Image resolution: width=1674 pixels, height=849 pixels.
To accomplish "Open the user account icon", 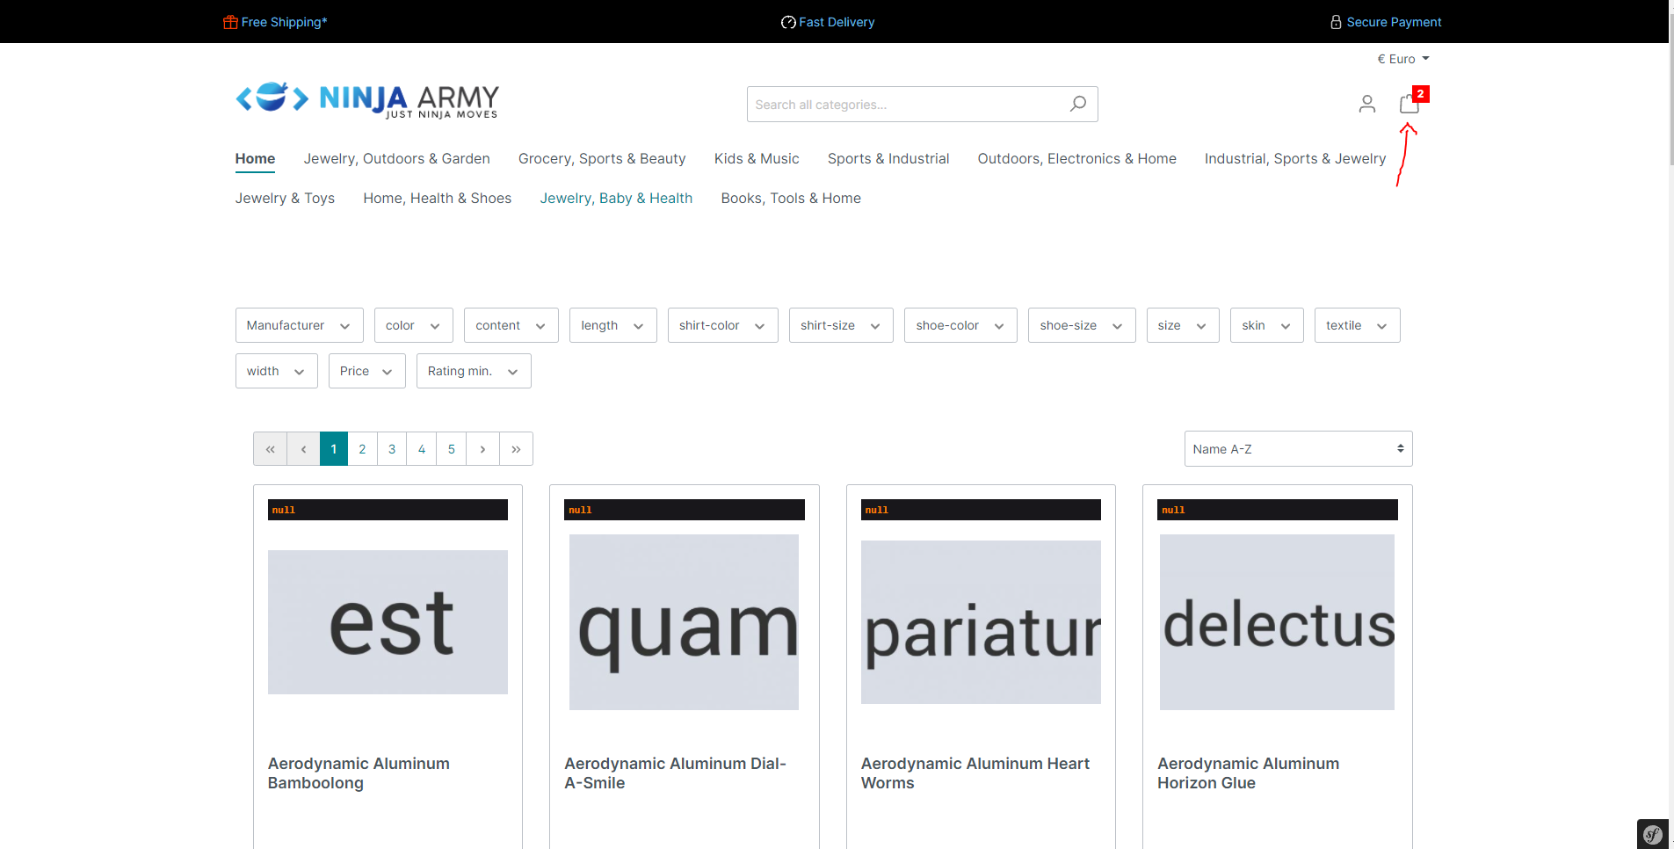I will tap(1367, 104).
